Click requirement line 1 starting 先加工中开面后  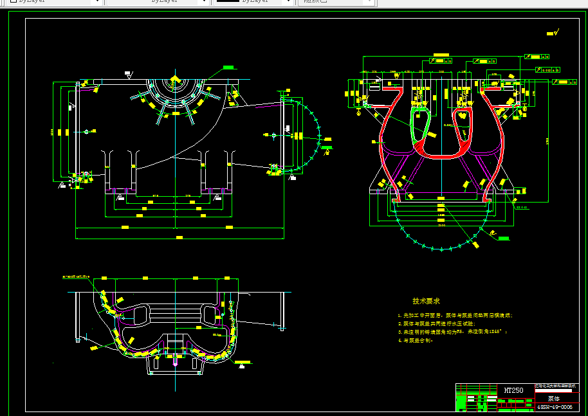point(455,316)
